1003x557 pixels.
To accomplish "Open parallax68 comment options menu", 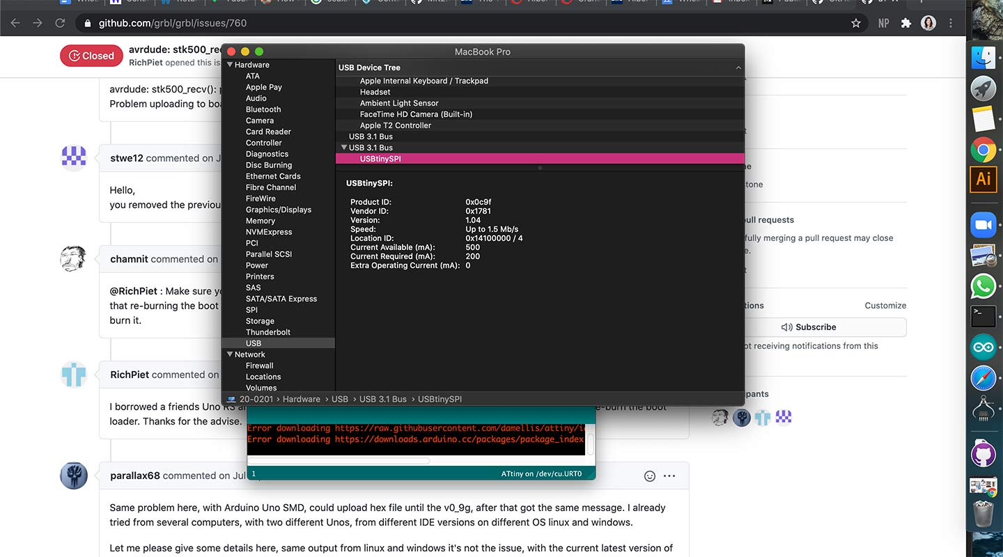I will coord(669,476).
